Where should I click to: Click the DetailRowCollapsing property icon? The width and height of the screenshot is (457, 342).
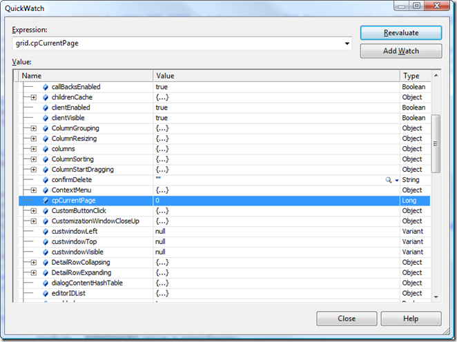46,263
